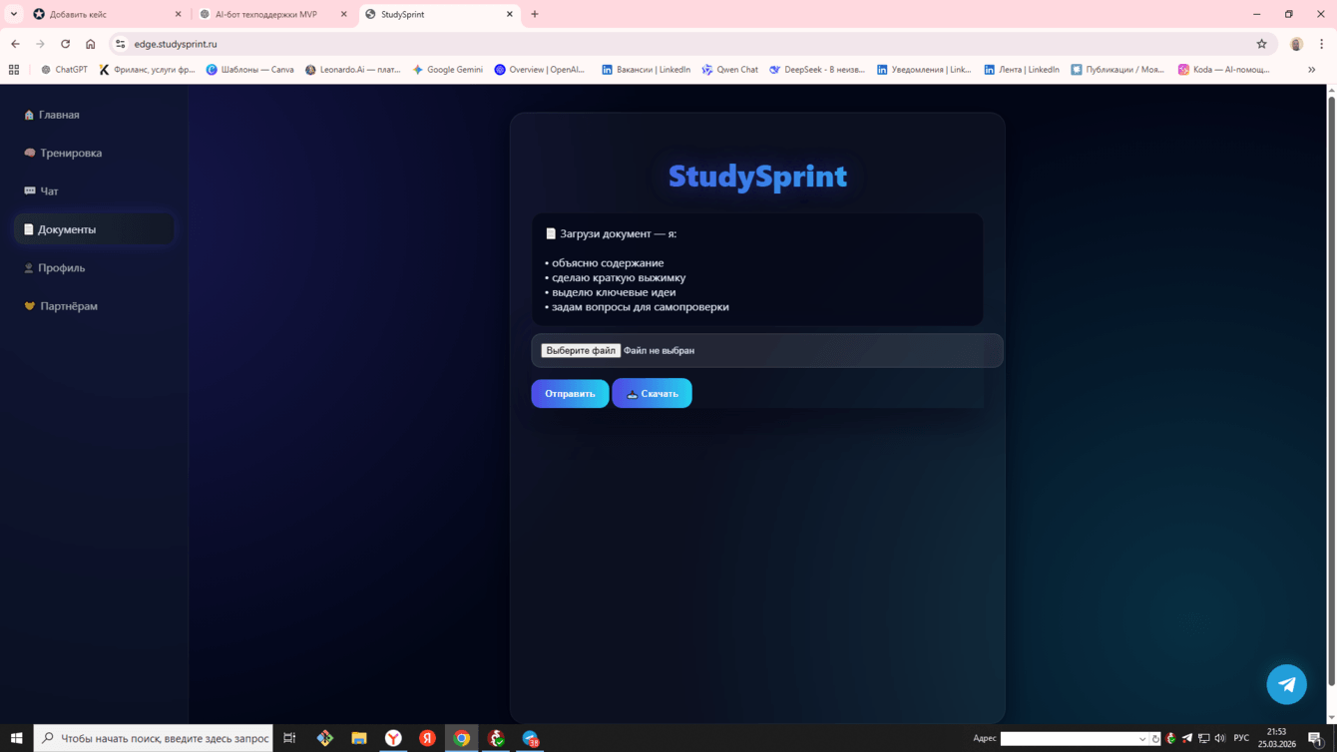Open the Windows Start menu
Viewport: 1337px width, 752px height.
(x=17, y=738)
